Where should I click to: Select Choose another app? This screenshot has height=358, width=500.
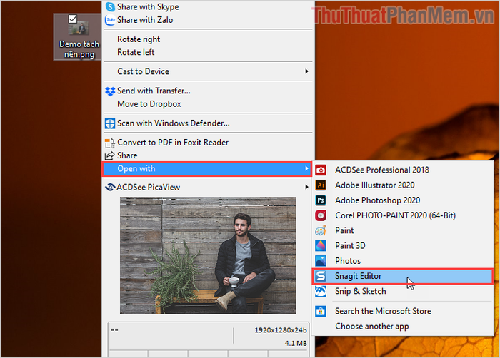coord(403,327)
